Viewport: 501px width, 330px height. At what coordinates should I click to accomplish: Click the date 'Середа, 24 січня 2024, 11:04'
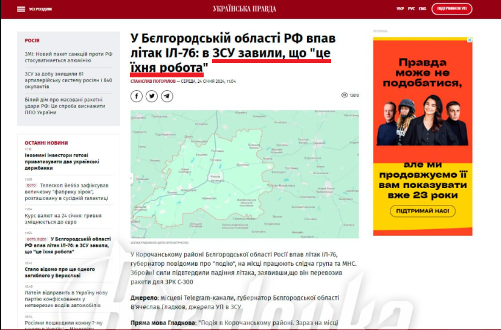click(x=208, y=82)
